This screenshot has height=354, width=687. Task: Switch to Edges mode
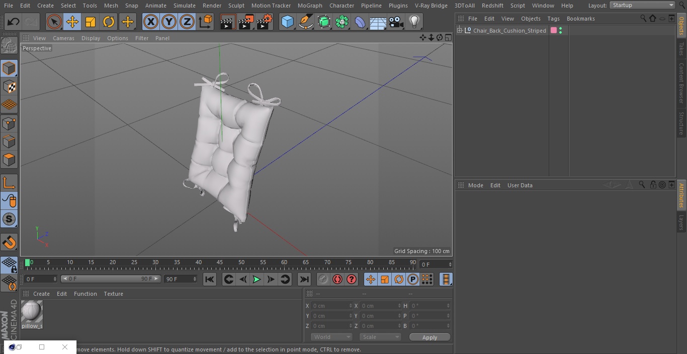[x=9, y=141]
